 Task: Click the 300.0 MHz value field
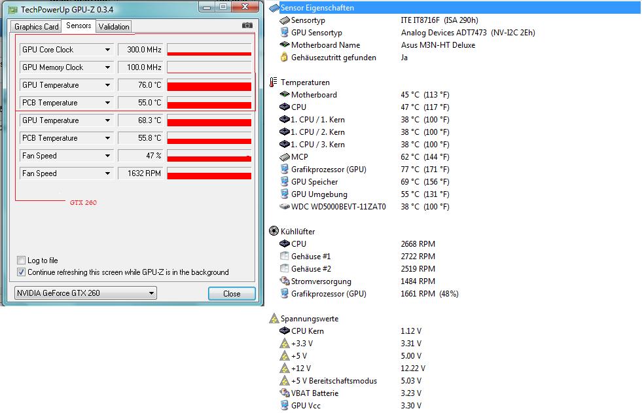pos(141,50)
